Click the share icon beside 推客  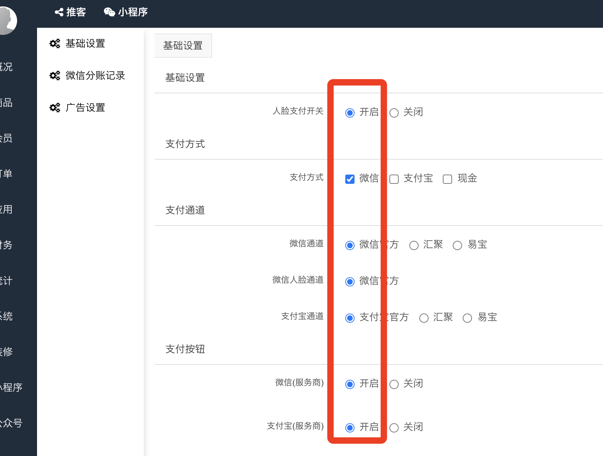59,12
